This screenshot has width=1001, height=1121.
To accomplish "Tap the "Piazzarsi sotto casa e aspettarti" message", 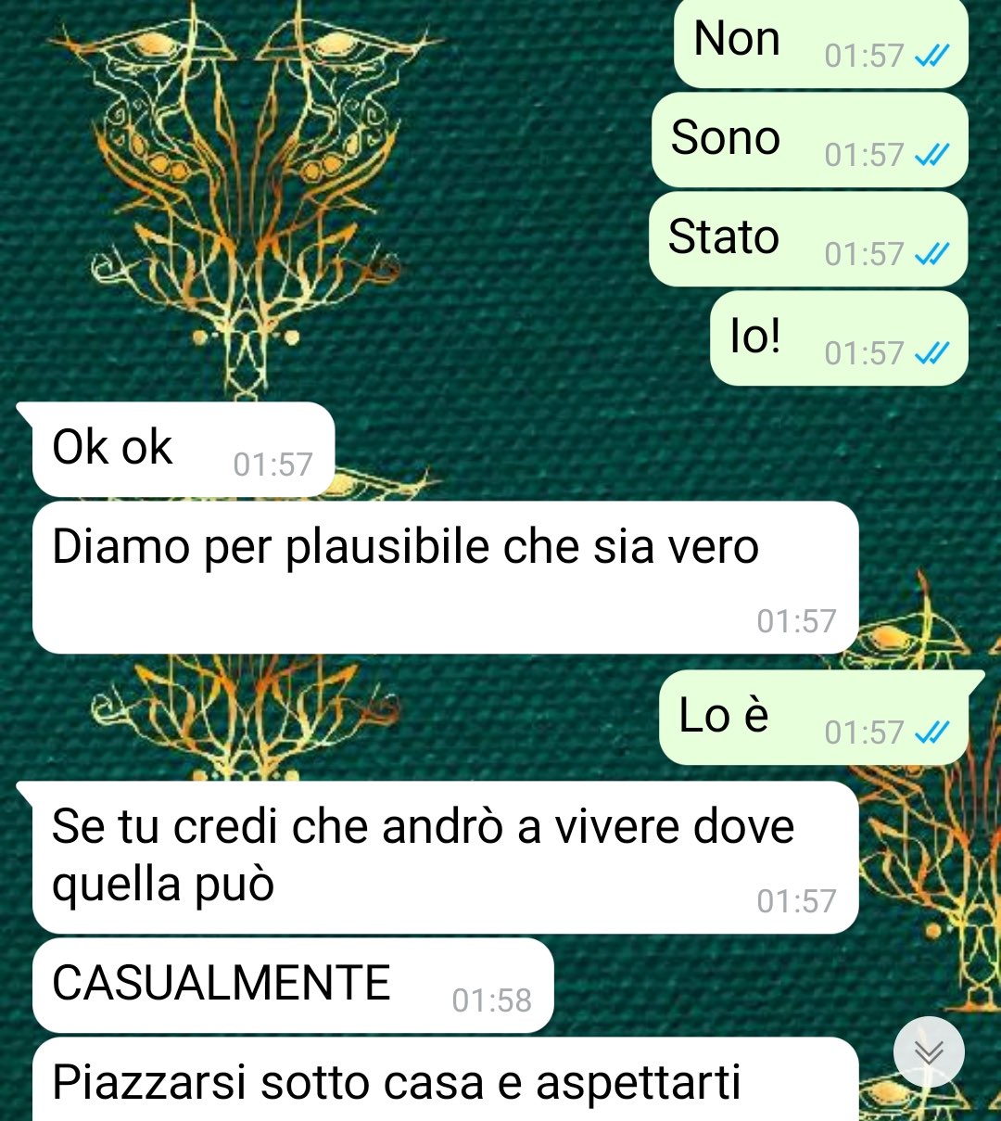I will pyautogui.click(x=446, y=1079).
